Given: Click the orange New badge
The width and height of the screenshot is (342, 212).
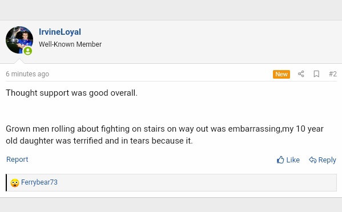Looking at the screenshot, I should (x=281, y=74).
